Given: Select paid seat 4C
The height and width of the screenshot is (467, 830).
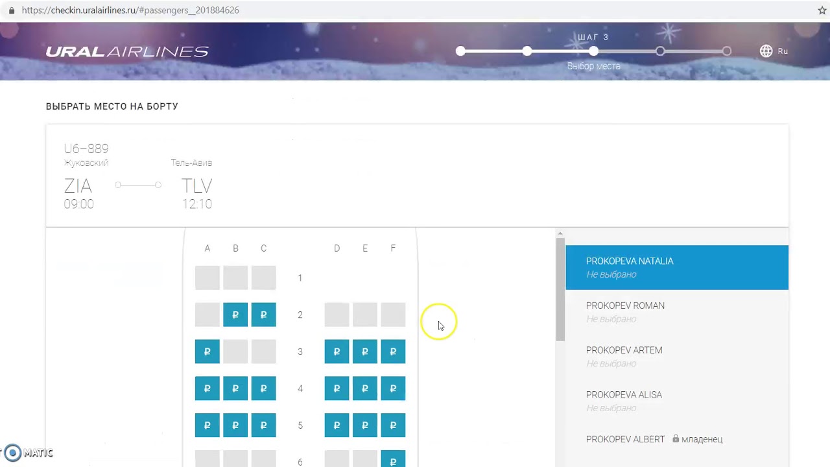Looking at the screenshot, I should (x=263, y=389).
